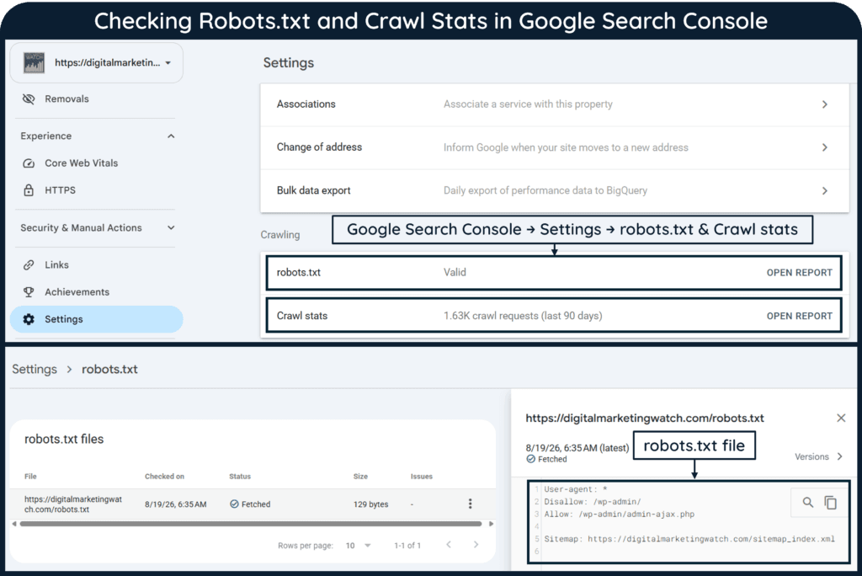Image resolution: width=862 pixels, height=576 pixels.
Task: Select Settings in the sidebar
Action: coord(96,319)
